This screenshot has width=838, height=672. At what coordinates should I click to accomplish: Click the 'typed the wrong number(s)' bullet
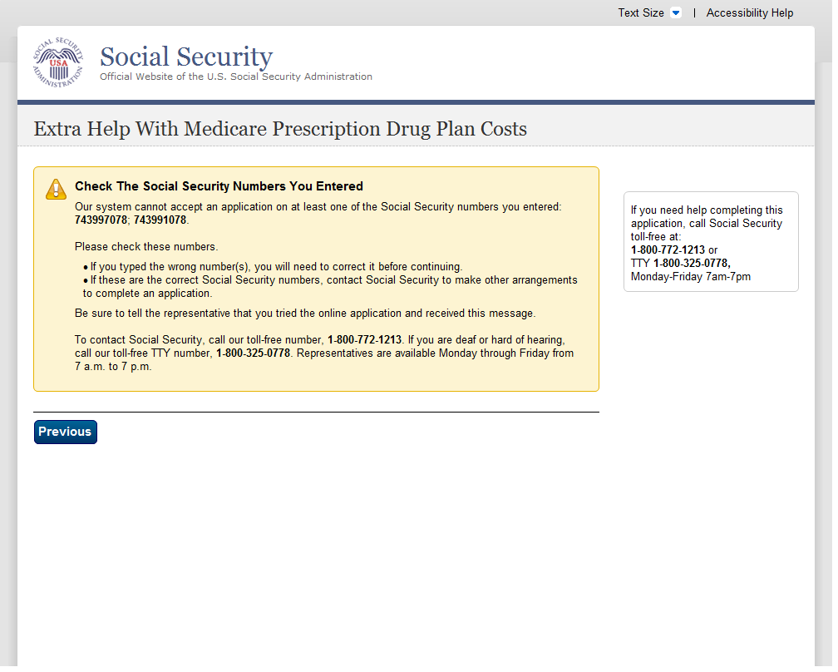tap(276, 267)
